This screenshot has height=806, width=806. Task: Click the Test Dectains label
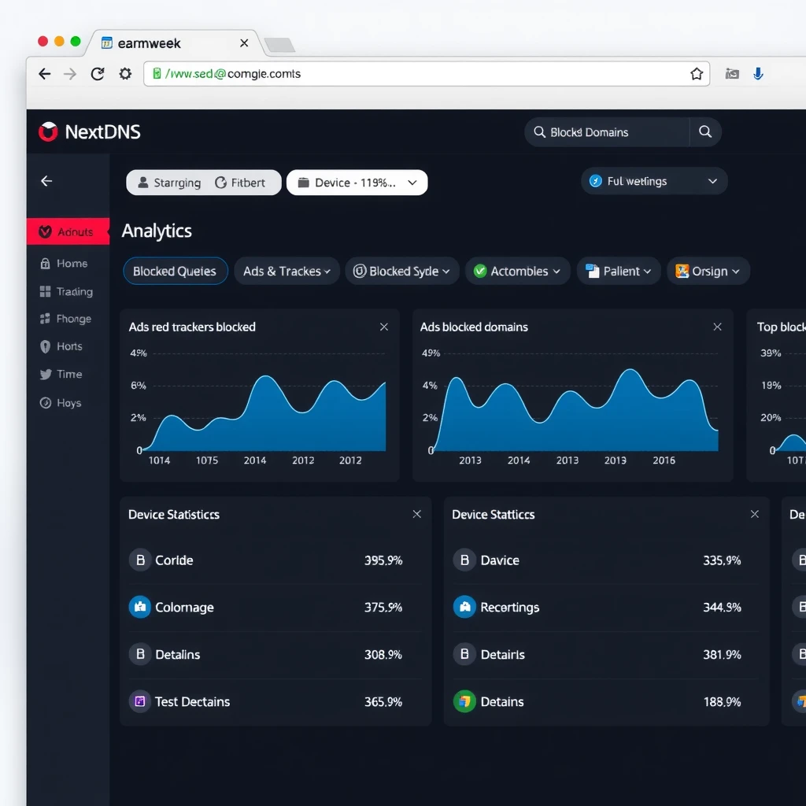point(192,701)
